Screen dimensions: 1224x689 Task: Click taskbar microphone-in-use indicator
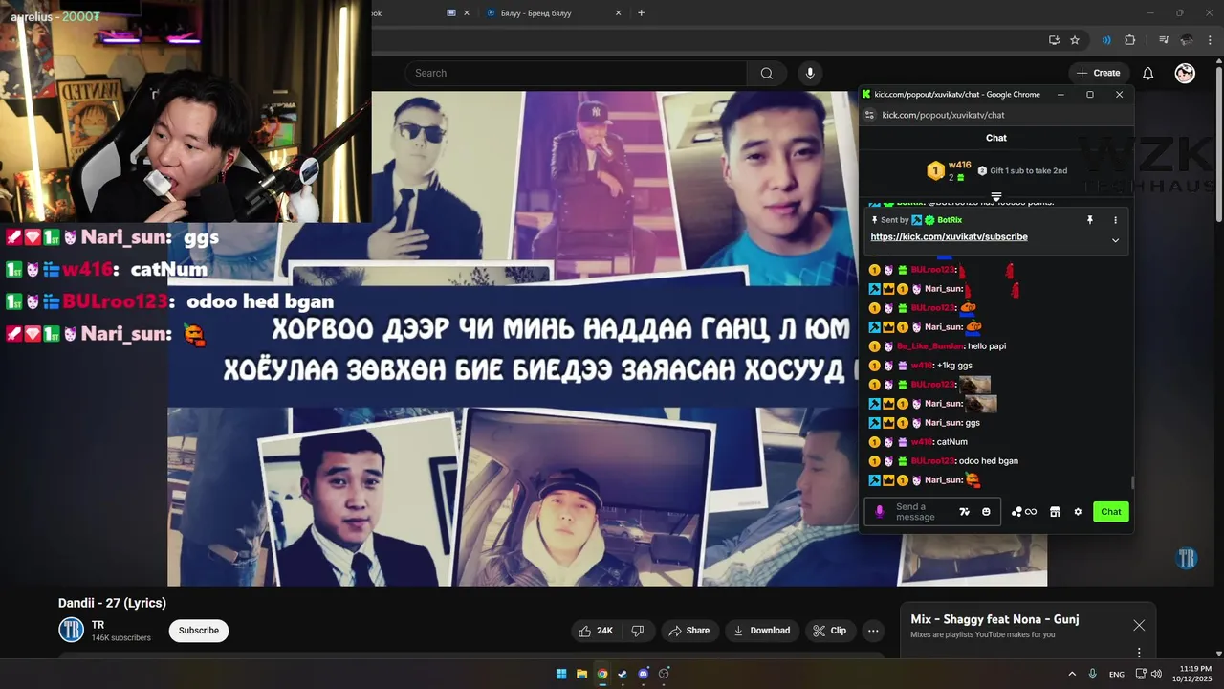(x=1093, y=674)
